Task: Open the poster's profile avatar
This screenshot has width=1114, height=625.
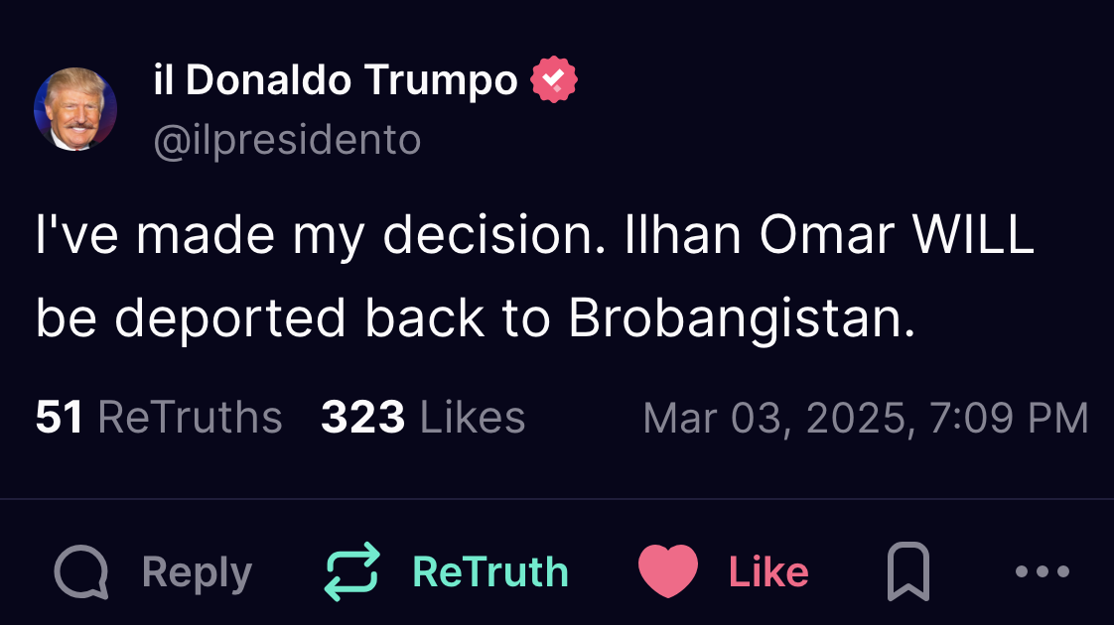Action: 75,109
